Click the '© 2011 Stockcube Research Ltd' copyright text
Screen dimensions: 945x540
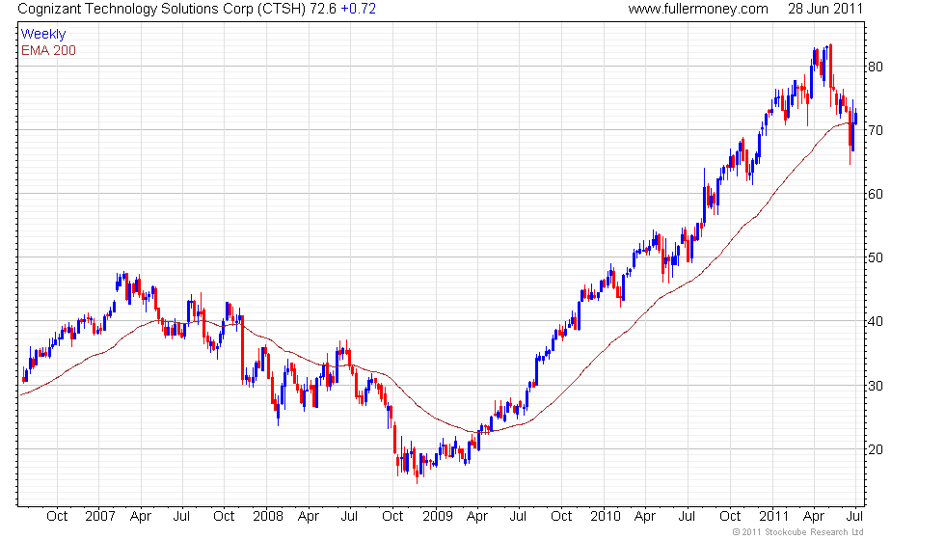click(797, 532)
